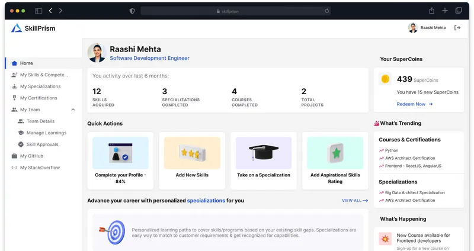This screenshot has height=251, width=474.
Task: Click the Safari sidebar toggle icon
Action: 39,11
